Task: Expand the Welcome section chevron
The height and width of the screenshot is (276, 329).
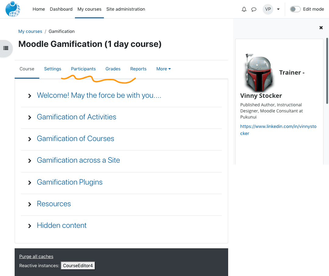Action: tap(30, 96)
